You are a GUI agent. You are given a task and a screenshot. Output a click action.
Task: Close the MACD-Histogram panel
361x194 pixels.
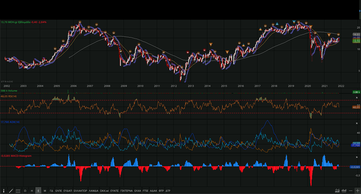point(357,157)
